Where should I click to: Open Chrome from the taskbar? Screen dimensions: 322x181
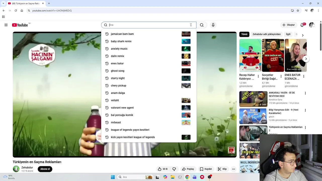(187, 177)
